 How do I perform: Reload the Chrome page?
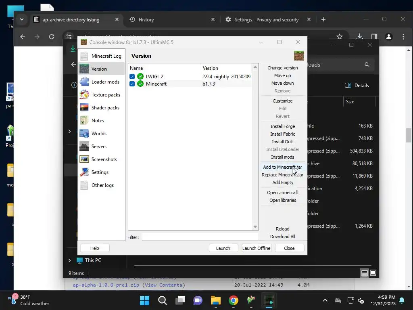click(x=52, y=37)
